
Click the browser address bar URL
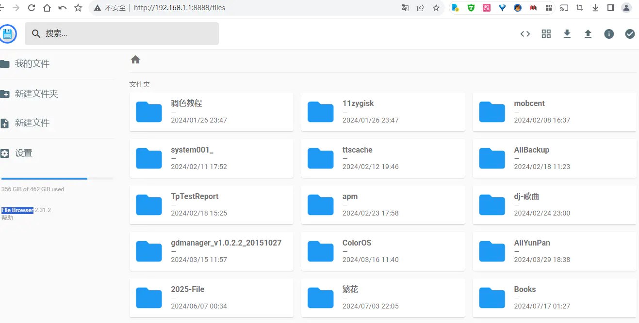click(x=180, y=8)
